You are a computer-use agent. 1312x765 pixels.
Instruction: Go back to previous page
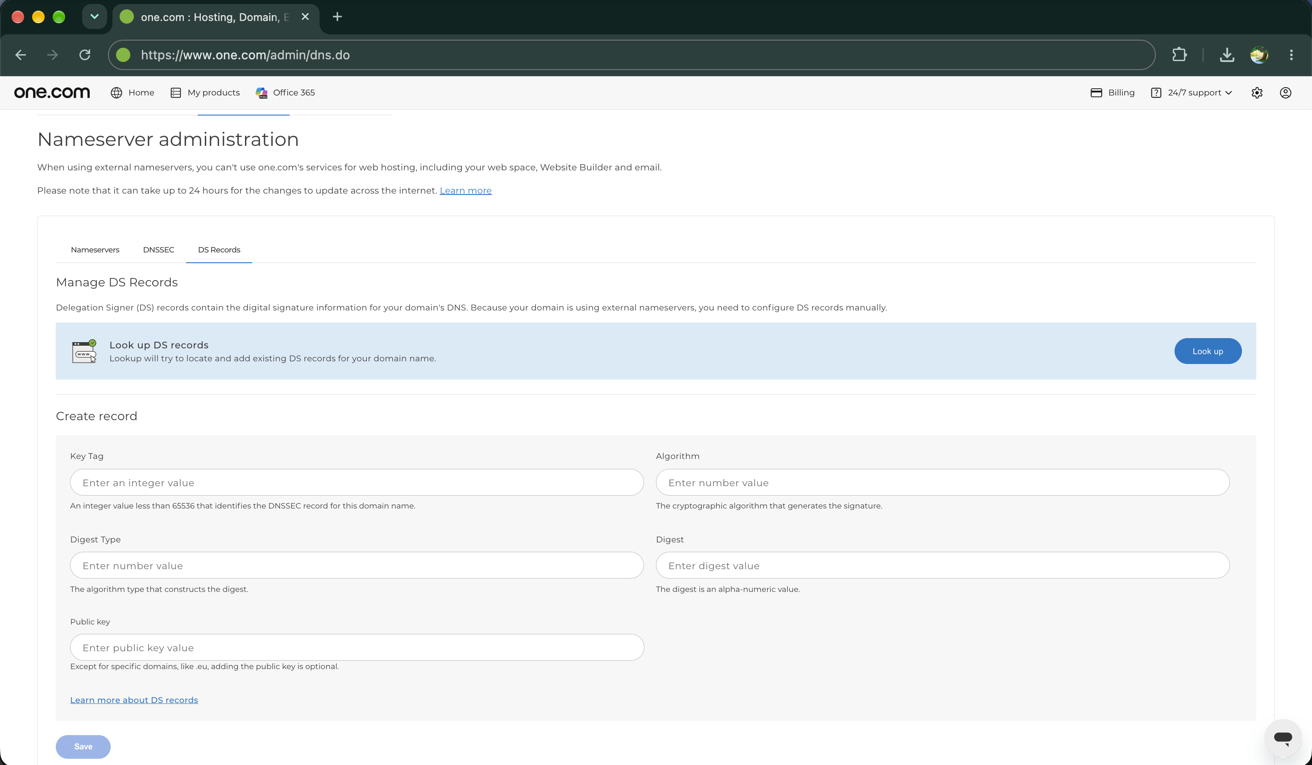click(x=21, y=54)
